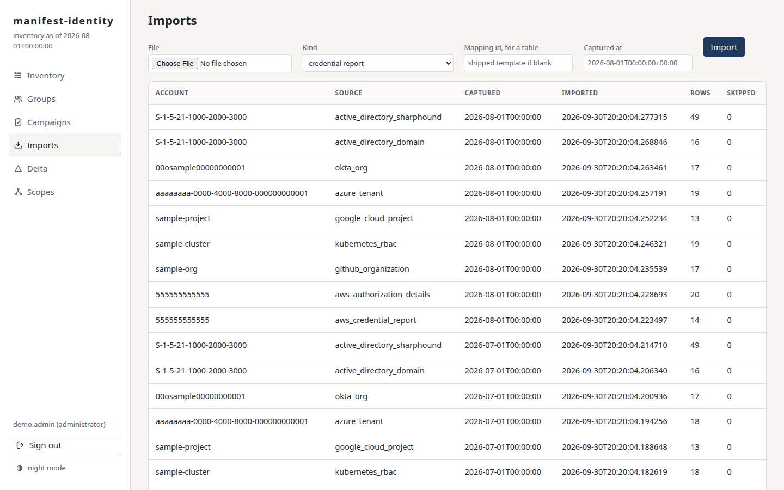Click imported time 2026-09-30T20:20:04.214710
784x490 pixels.
[x=614, y=345]
